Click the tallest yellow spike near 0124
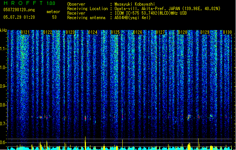Image resolution: width=236 pixels, height=150 pixels. 85,143
